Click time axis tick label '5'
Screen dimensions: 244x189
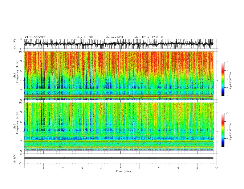[x=120, y=168]
